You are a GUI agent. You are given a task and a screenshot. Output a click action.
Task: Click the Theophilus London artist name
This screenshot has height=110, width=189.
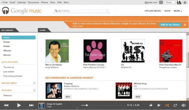(168, 67)
